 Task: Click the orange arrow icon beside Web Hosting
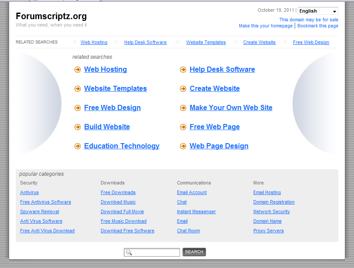[77, 70]
